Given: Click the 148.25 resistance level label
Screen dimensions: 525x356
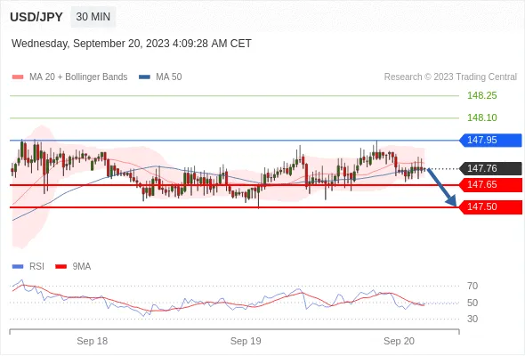Looking at the screenshot, I should [481, 96].
